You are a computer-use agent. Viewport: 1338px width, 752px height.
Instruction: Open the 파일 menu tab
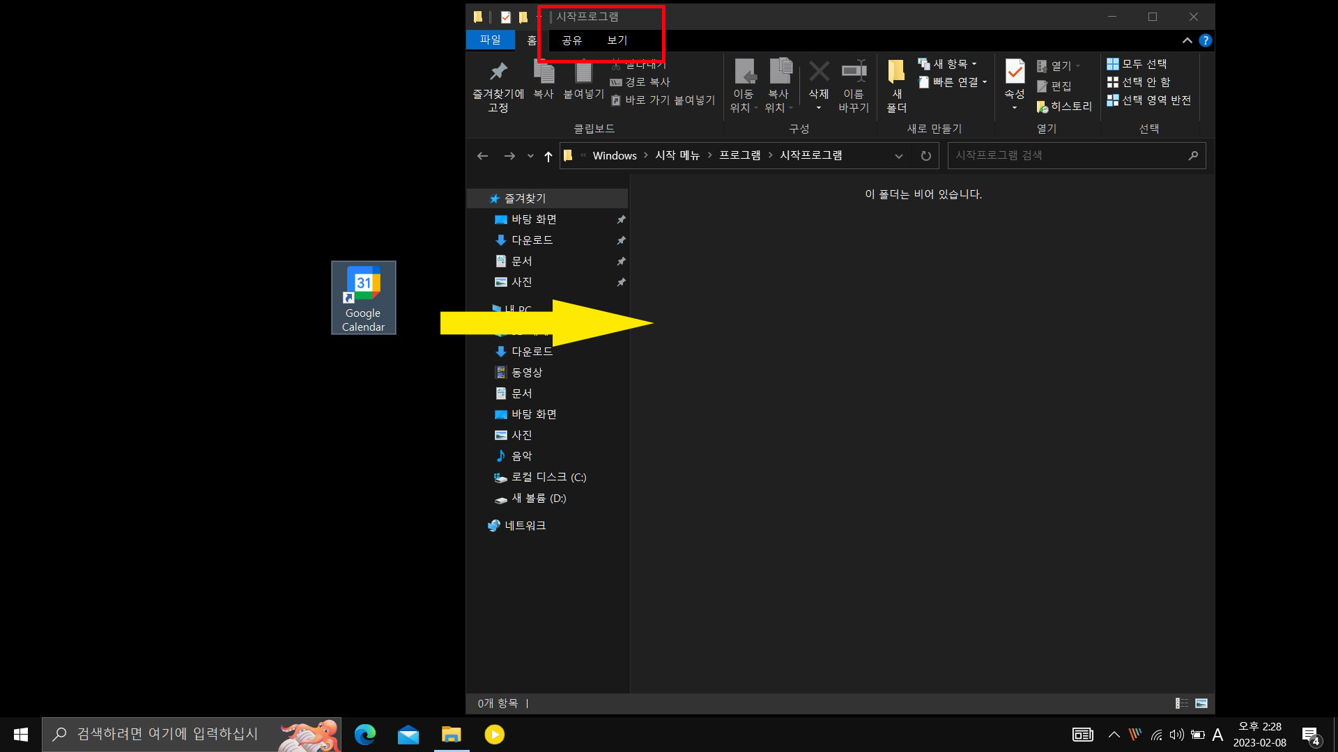(x=490, y=40)
